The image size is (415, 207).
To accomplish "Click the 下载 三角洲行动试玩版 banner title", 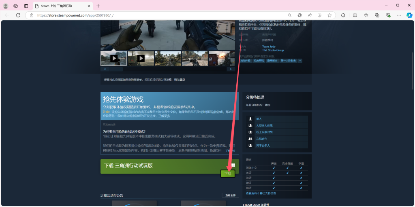I will (x=128, y=166).
